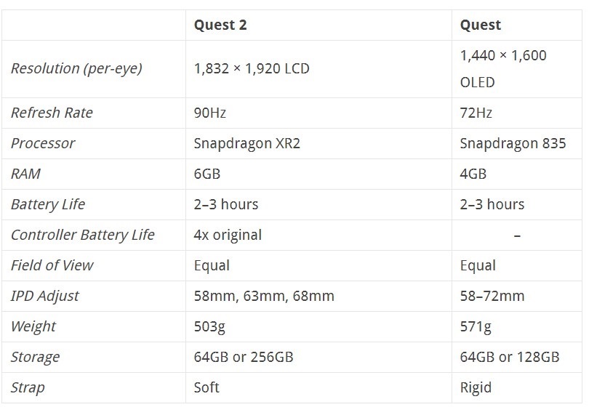The height and width of the screenshot is (407, 589).
Task: Click the Quest column header
Action: 481,25
